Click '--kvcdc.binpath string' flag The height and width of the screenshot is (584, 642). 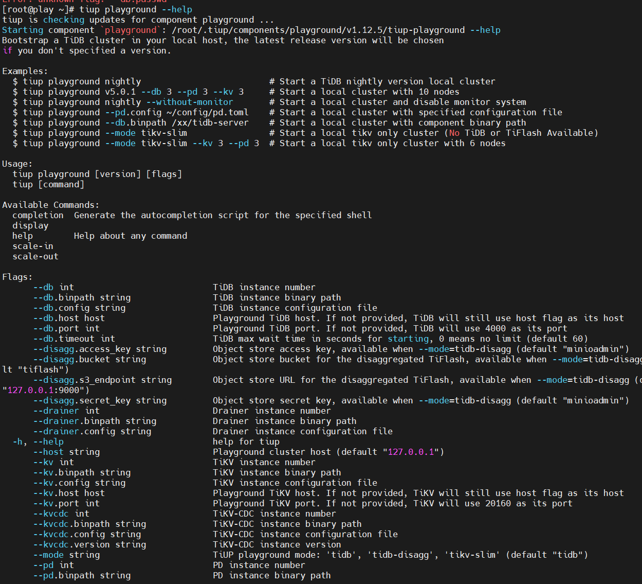pos(89,524)
